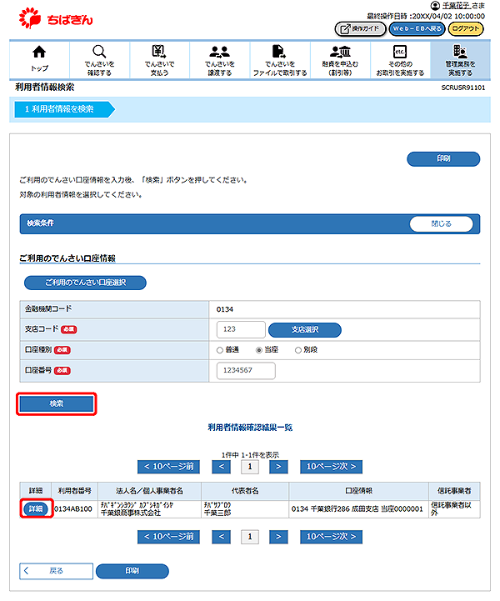Click the ログアウト logout button

[466, 28]
